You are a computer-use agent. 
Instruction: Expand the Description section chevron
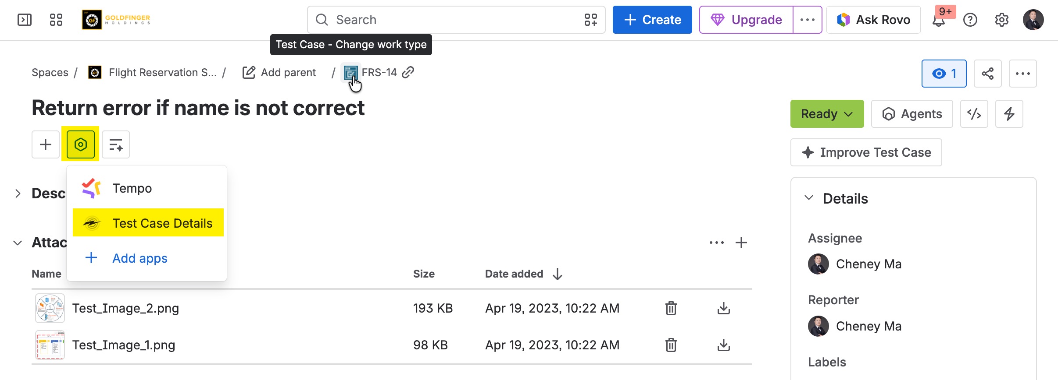pos(18,194)
